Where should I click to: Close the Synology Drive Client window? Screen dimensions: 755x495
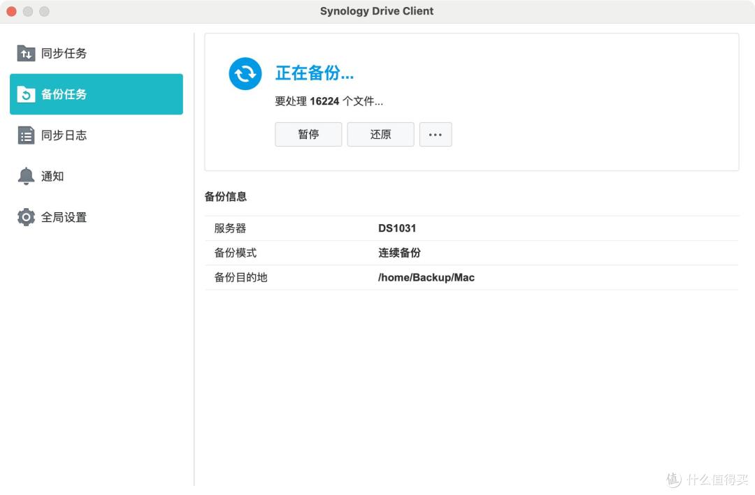pyautogui.click(x=12, y=11)
